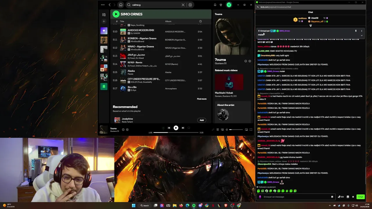This screenshot has width=372, height=209.
Task: Skip to next track
Action: (x=183, y=128)
